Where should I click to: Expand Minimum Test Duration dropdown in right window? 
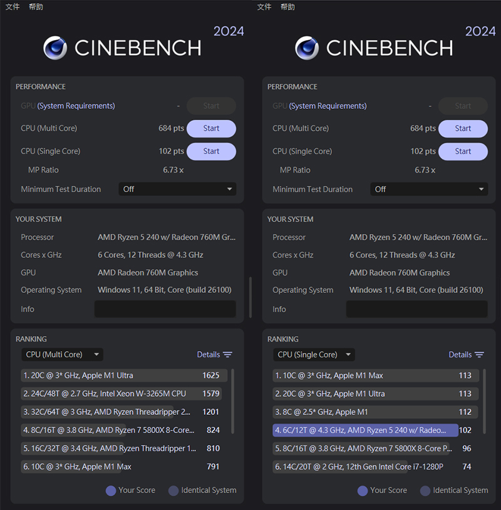coord(429,189)
